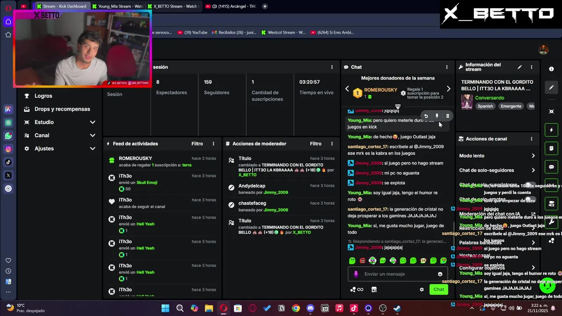Open Opera sidebar heart favorites icon
The height and width of the screenshot is (316, 562).
coord(8,260)
